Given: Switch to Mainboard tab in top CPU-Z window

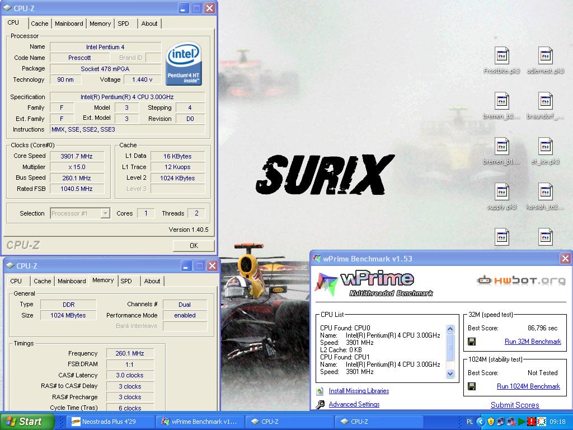Looking at the screenshot, I should pyautogui.click(x=69, y=24).
